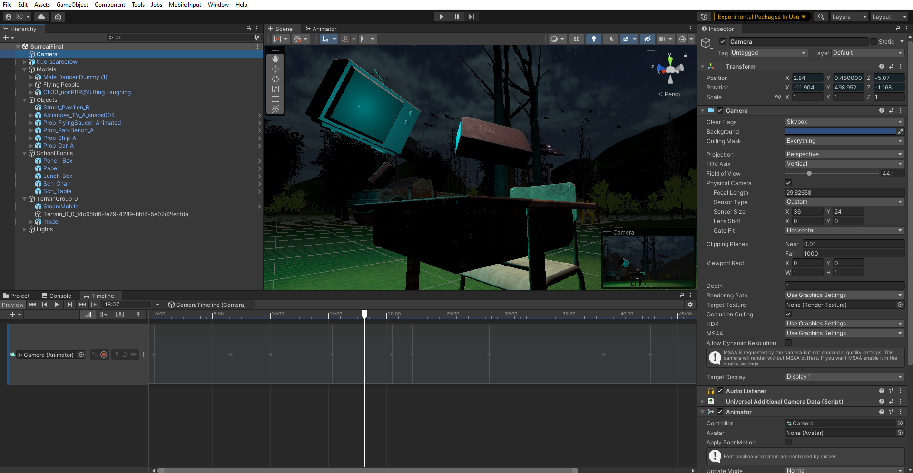Select the Scale tool in scene

tap(275, 89)
